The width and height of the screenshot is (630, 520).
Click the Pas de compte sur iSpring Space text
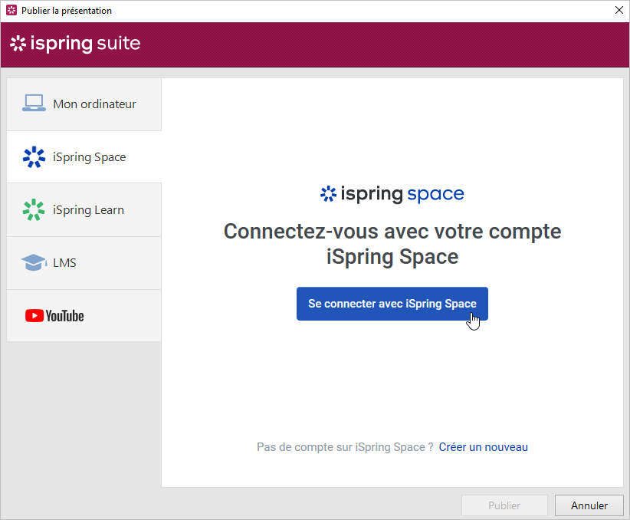345,447
